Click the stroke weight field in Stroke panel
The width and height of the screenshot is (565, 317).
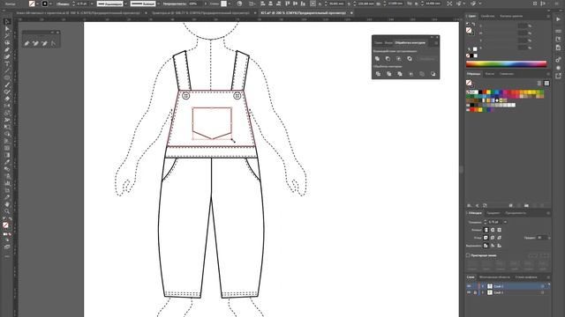[x=495, y=222]
